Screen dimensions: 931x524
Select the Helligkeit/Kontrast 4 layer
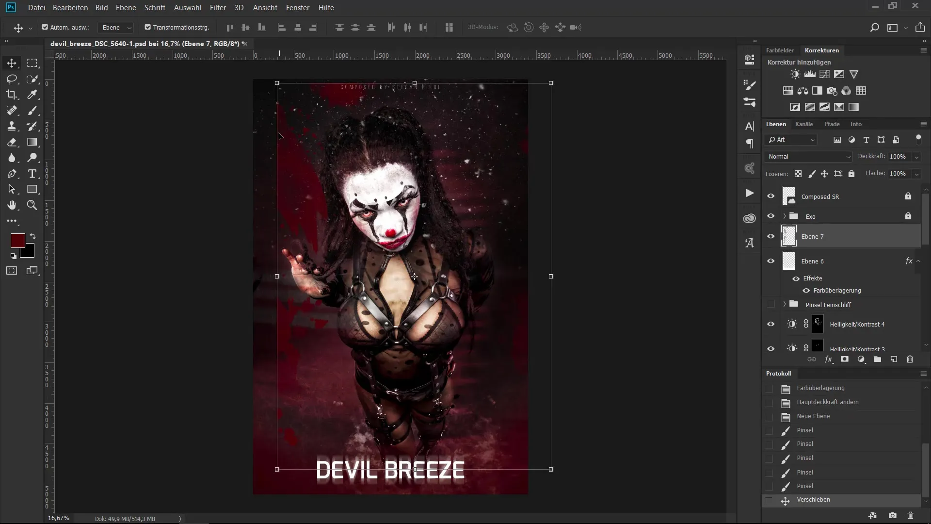857,325
